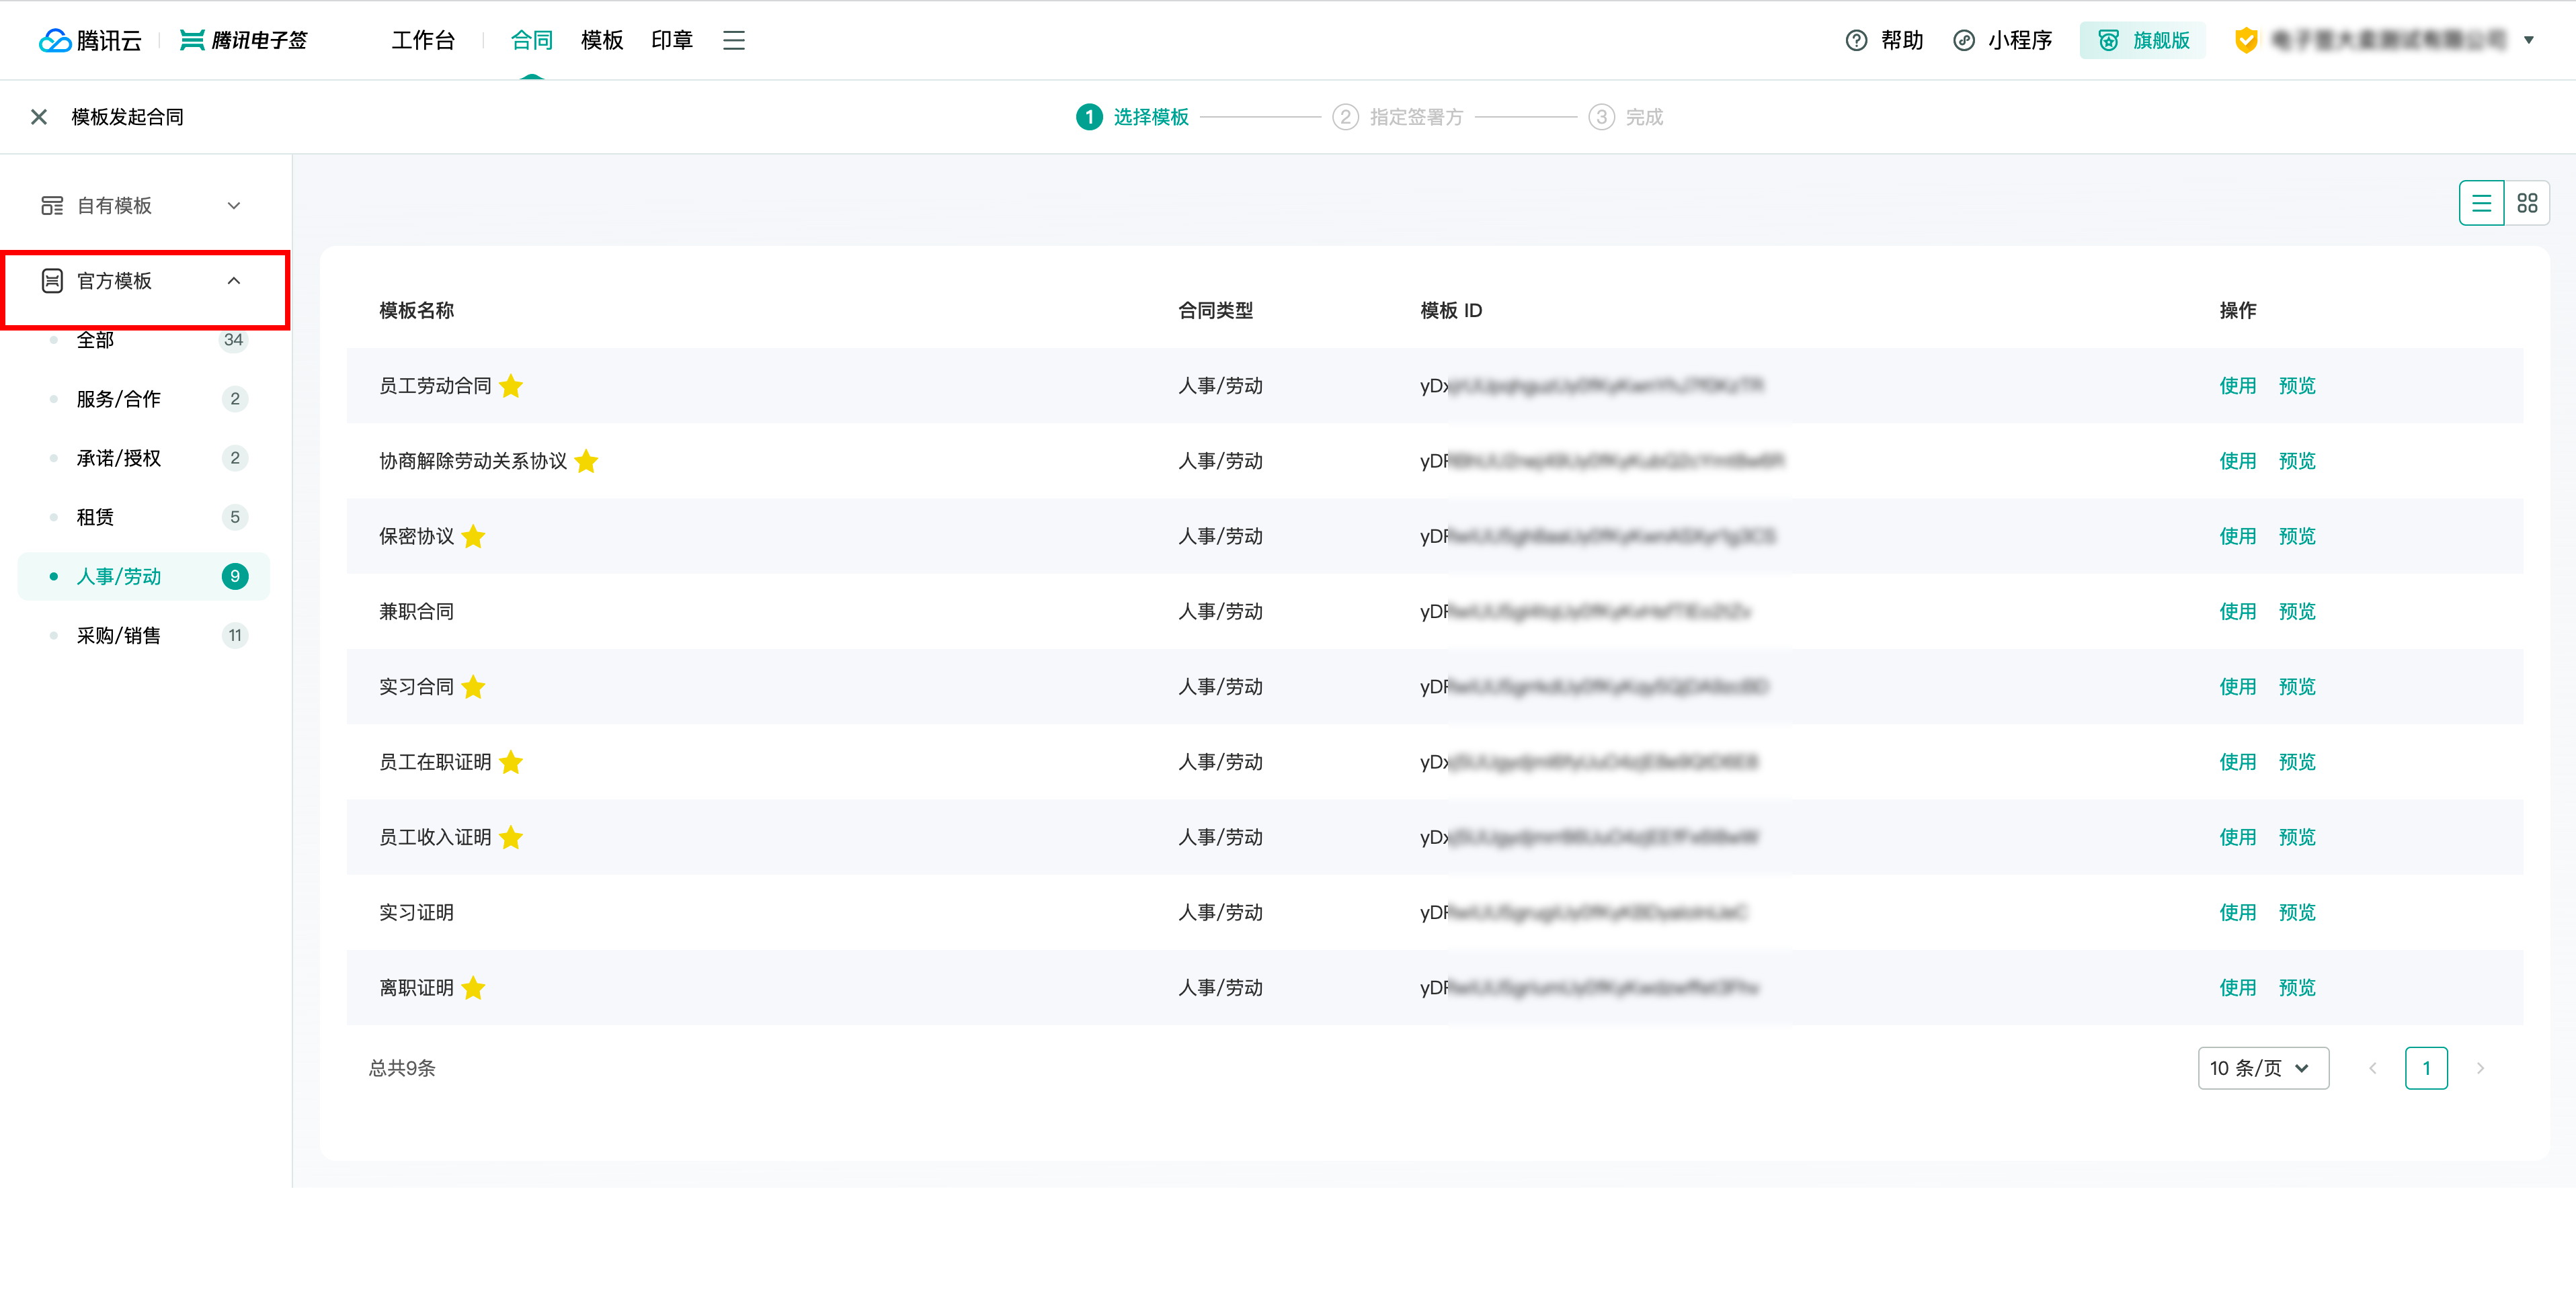Click the 自有模板 icon in the sidebar
Screen dimensions: 2576x1302
coord(52,205)
